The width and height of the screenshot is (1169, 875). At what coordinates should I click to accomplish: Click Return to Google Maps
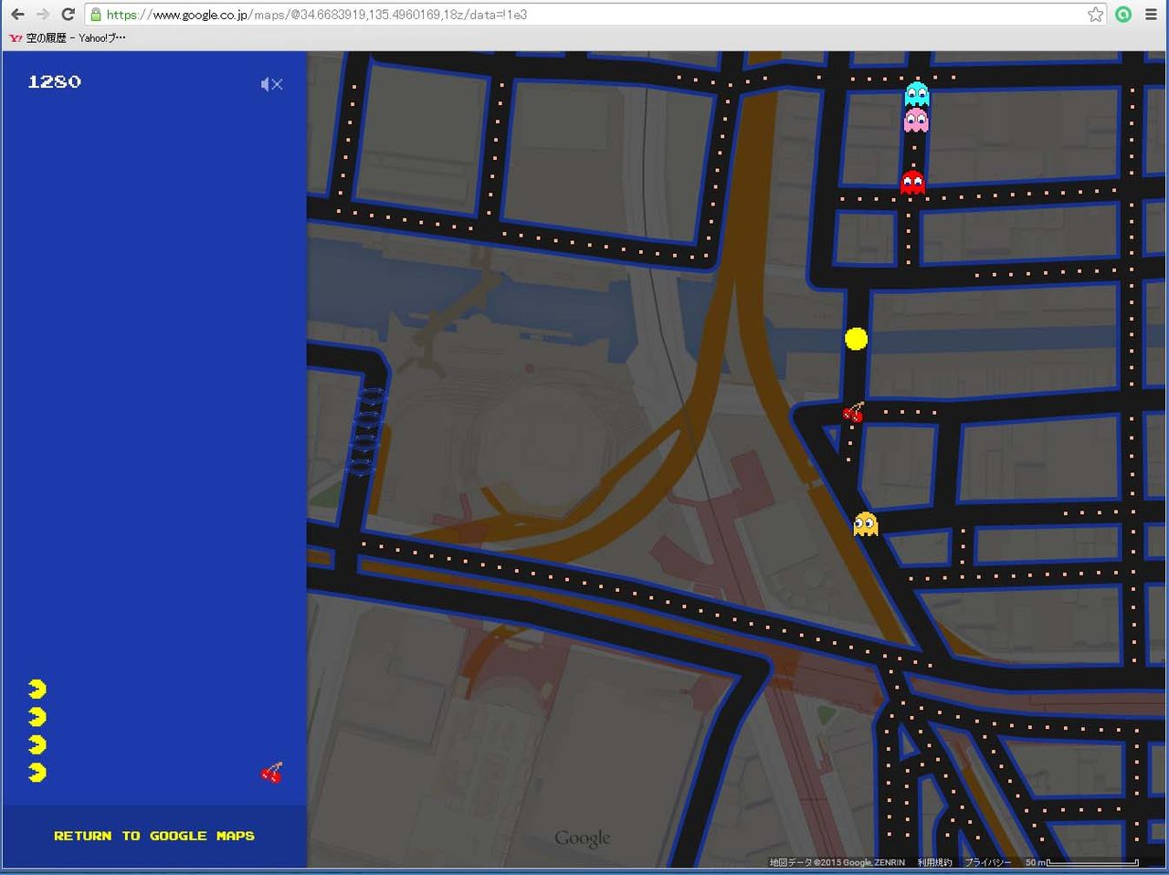(154, 836)
